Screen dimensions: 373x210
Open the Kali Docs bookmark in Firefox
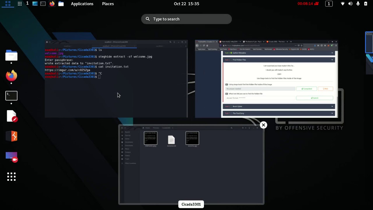232,49
